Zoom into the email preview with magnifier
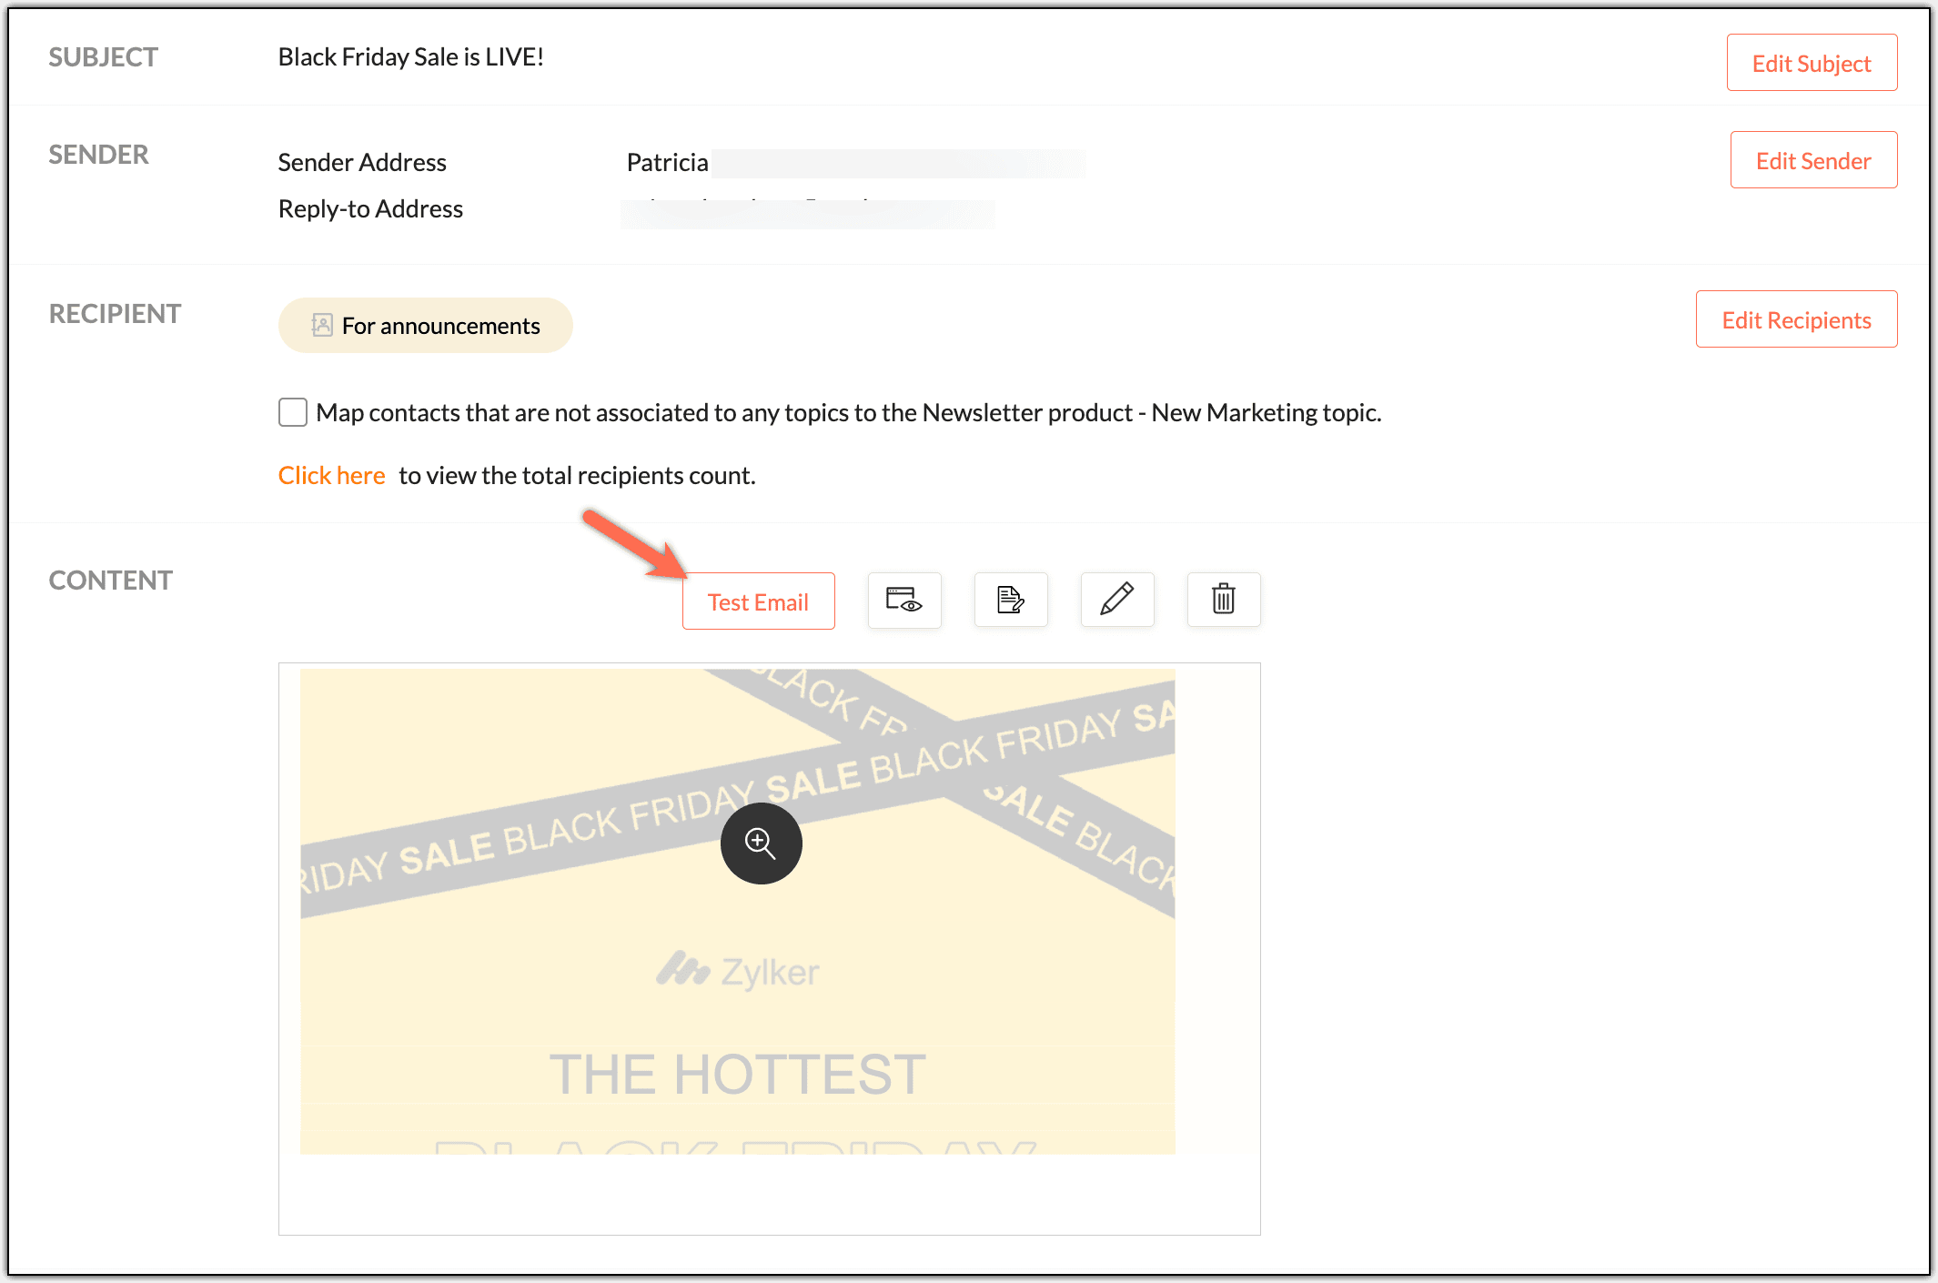Viewport: 1938px width, 1283px height. (x=761, y=843)
